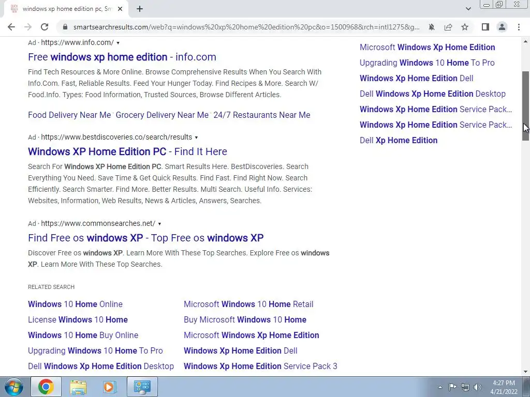Open a new browser tab

(140, 9)
